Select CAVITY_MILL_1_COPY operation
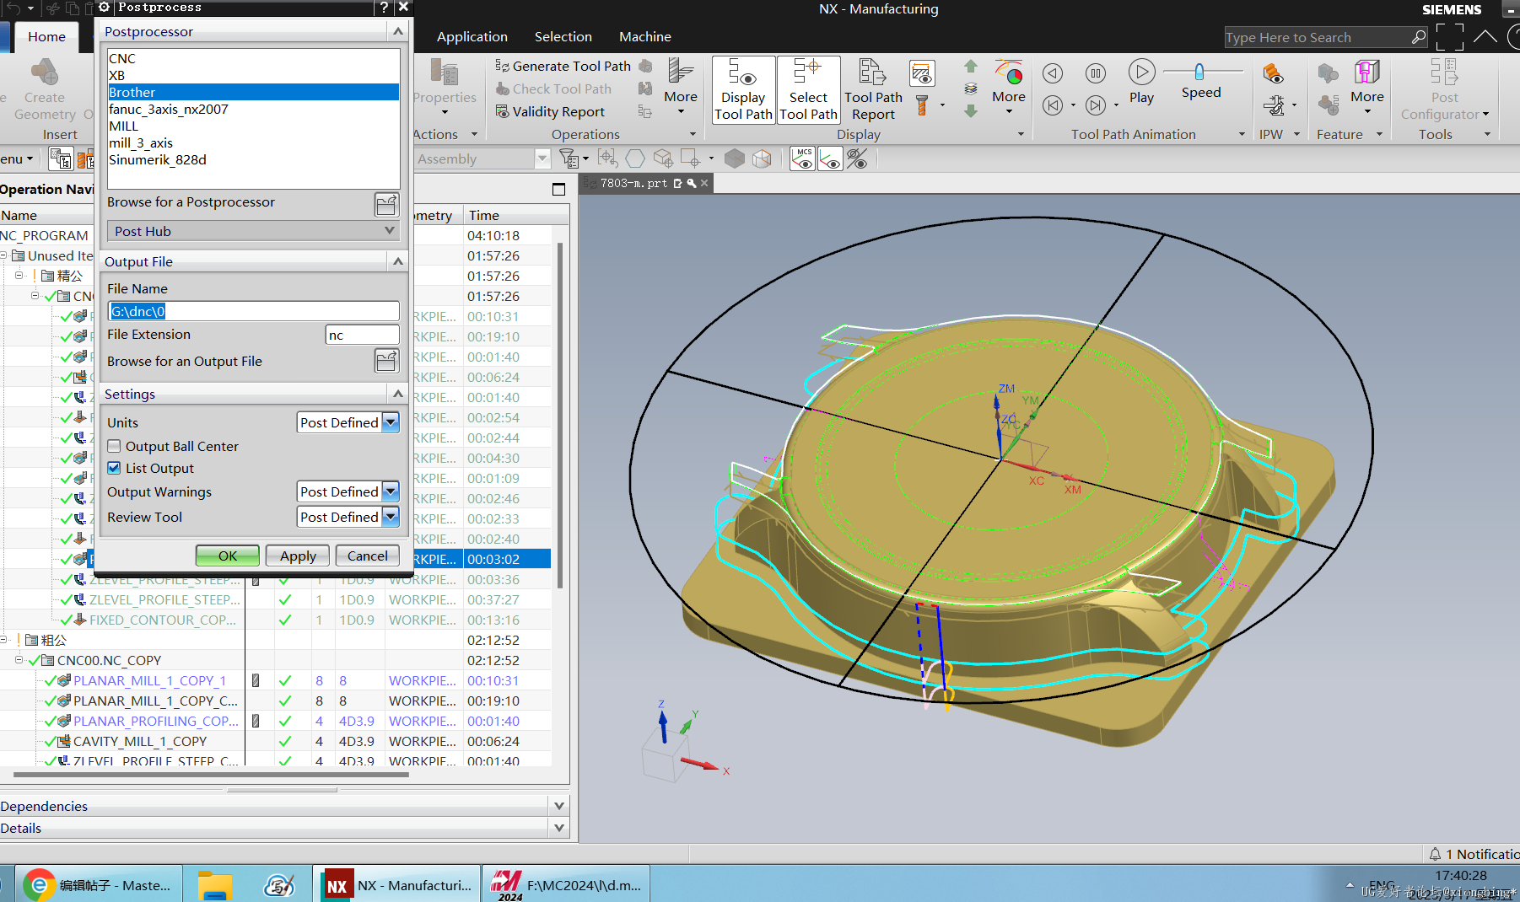This screenshot has height=902, width=1520. [x=139, y=741]
